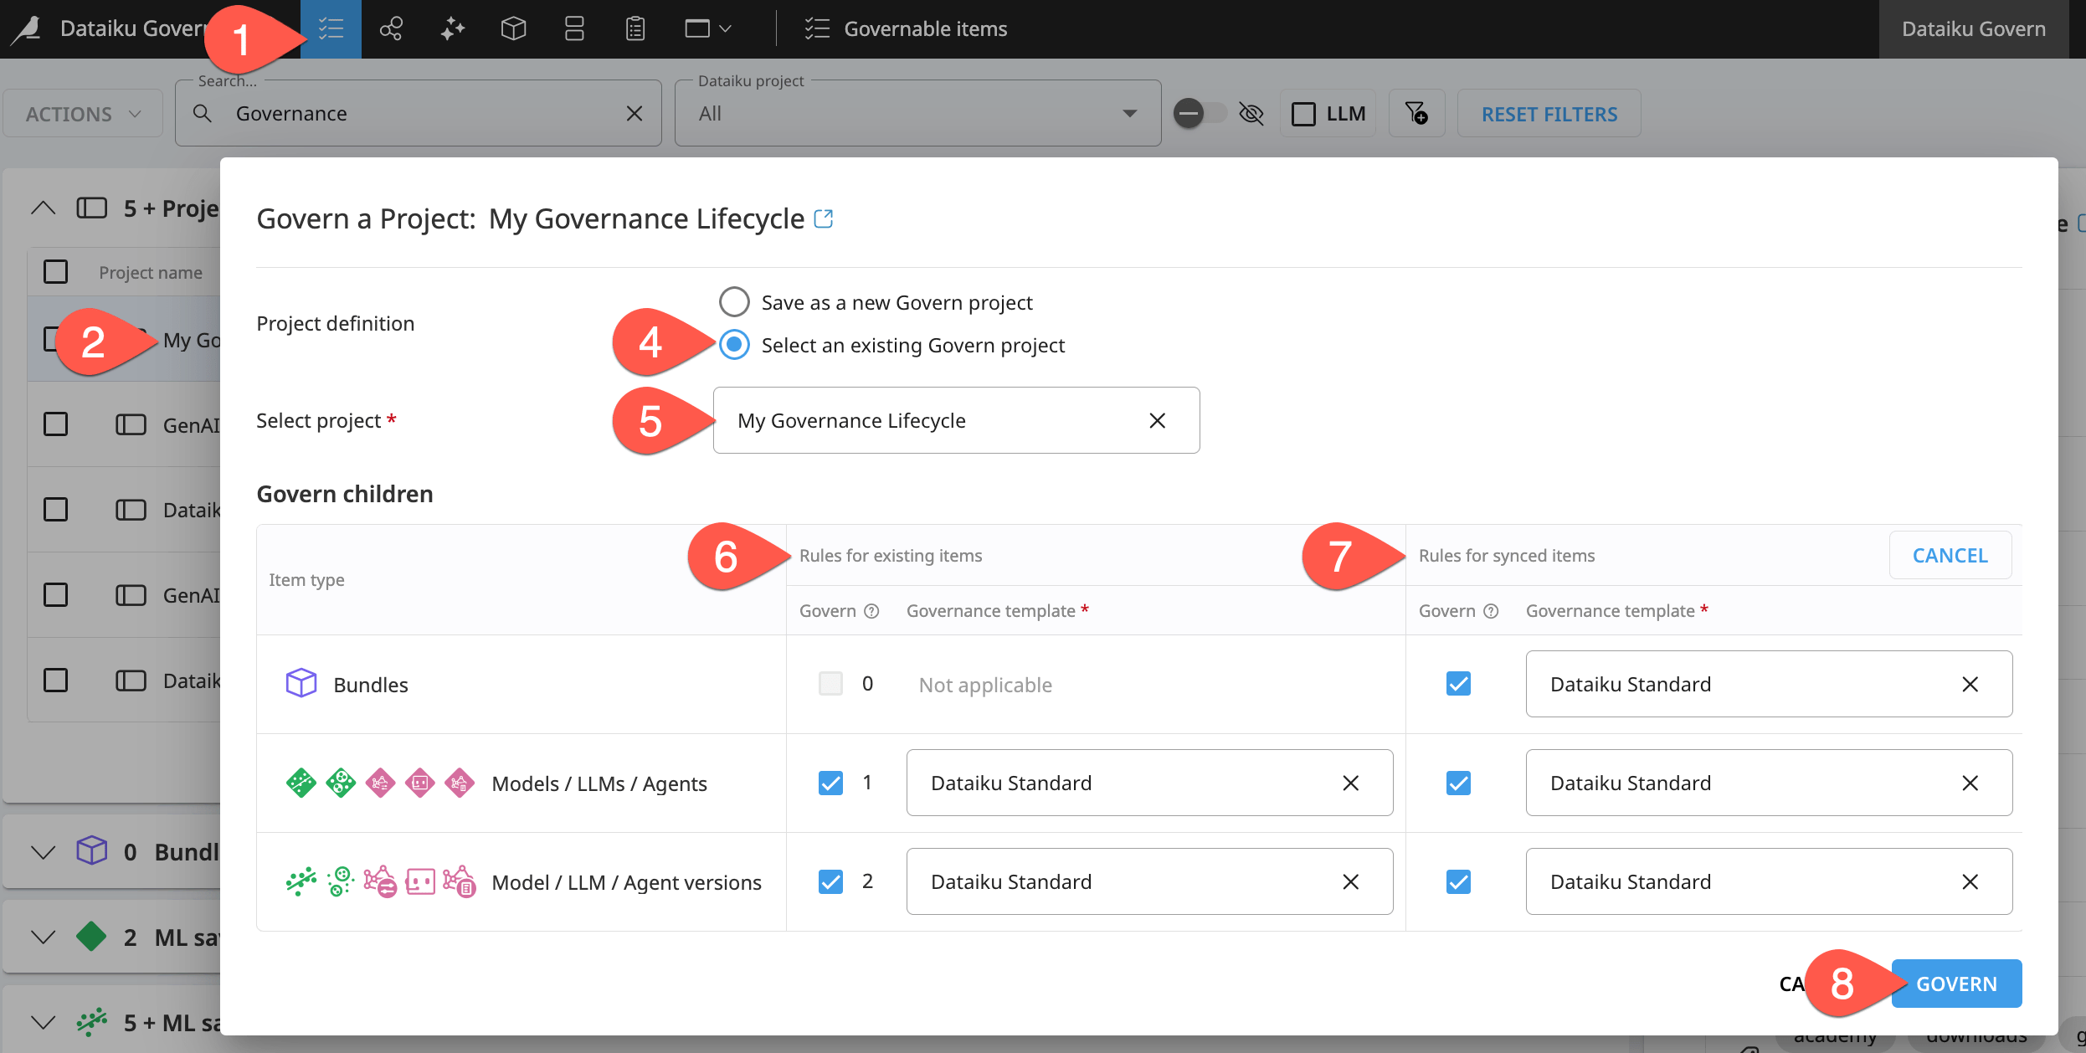Open the bundle registry cube icon

(513, 29)
